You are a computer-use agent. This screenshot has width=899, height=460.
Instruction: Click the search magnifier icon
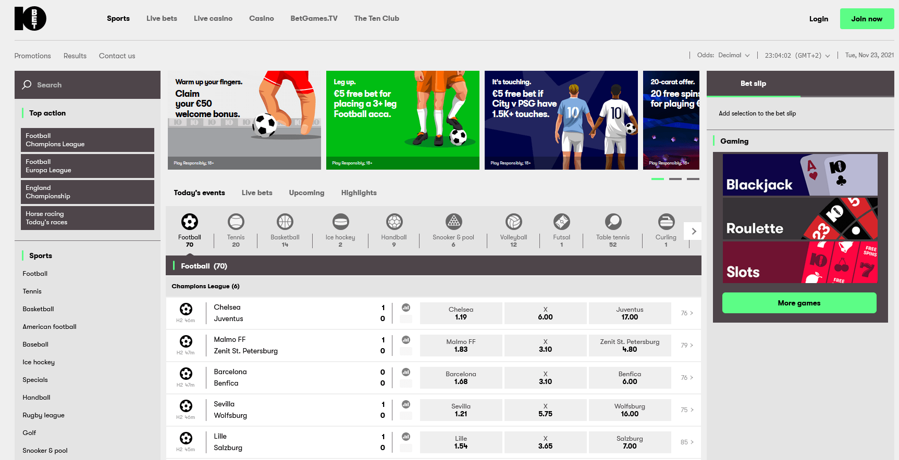[x=27, y=85]
